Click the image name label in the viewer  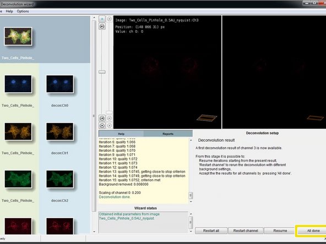pyautogui.click(x=157, y=20)
